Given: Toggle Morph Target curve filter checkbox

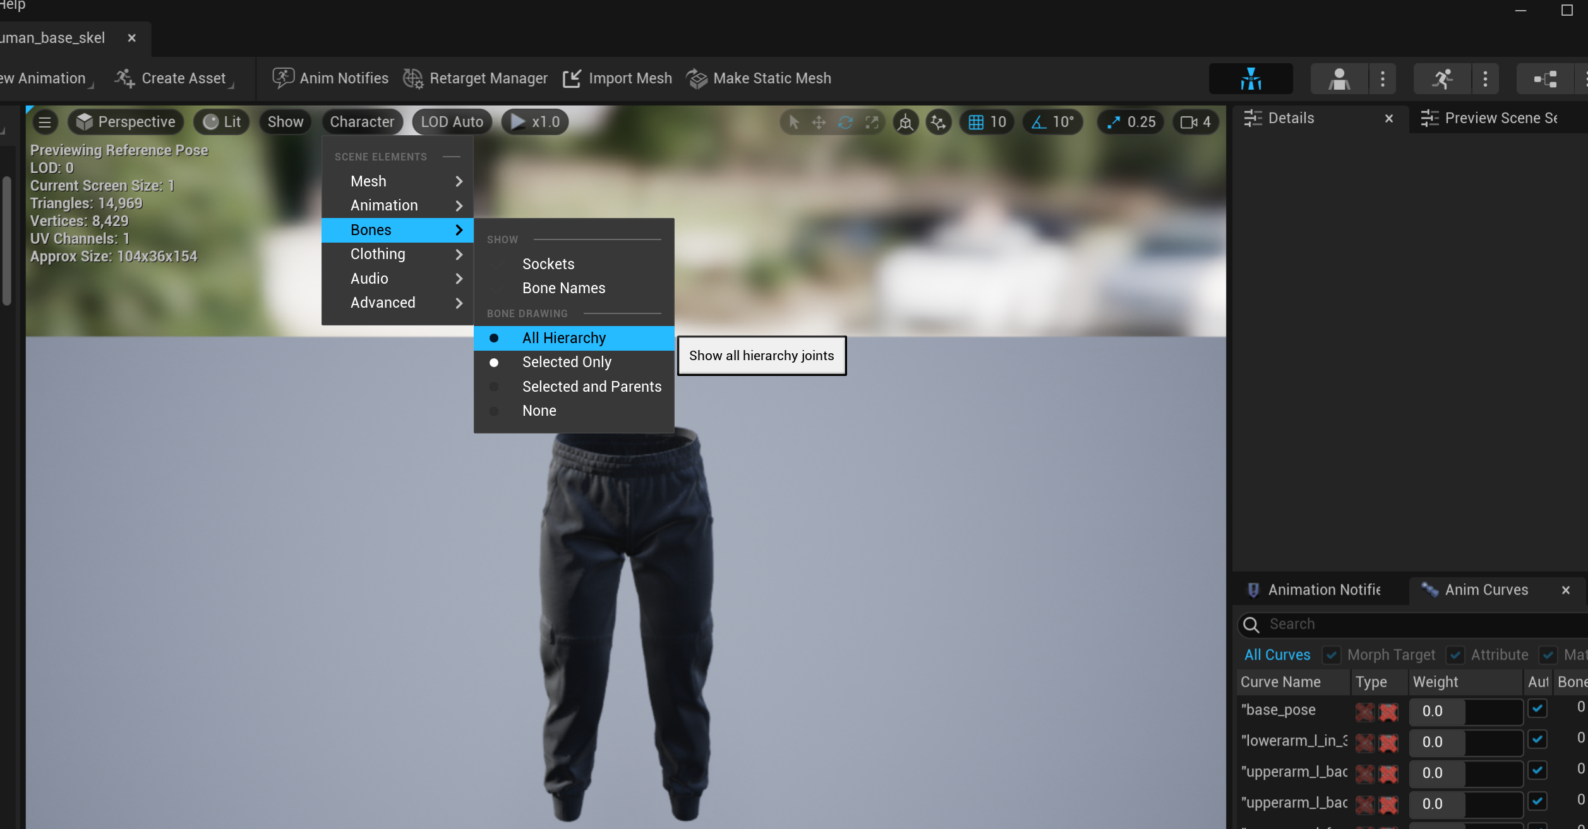Looking at the screenshot, I should click(1331, 655).
